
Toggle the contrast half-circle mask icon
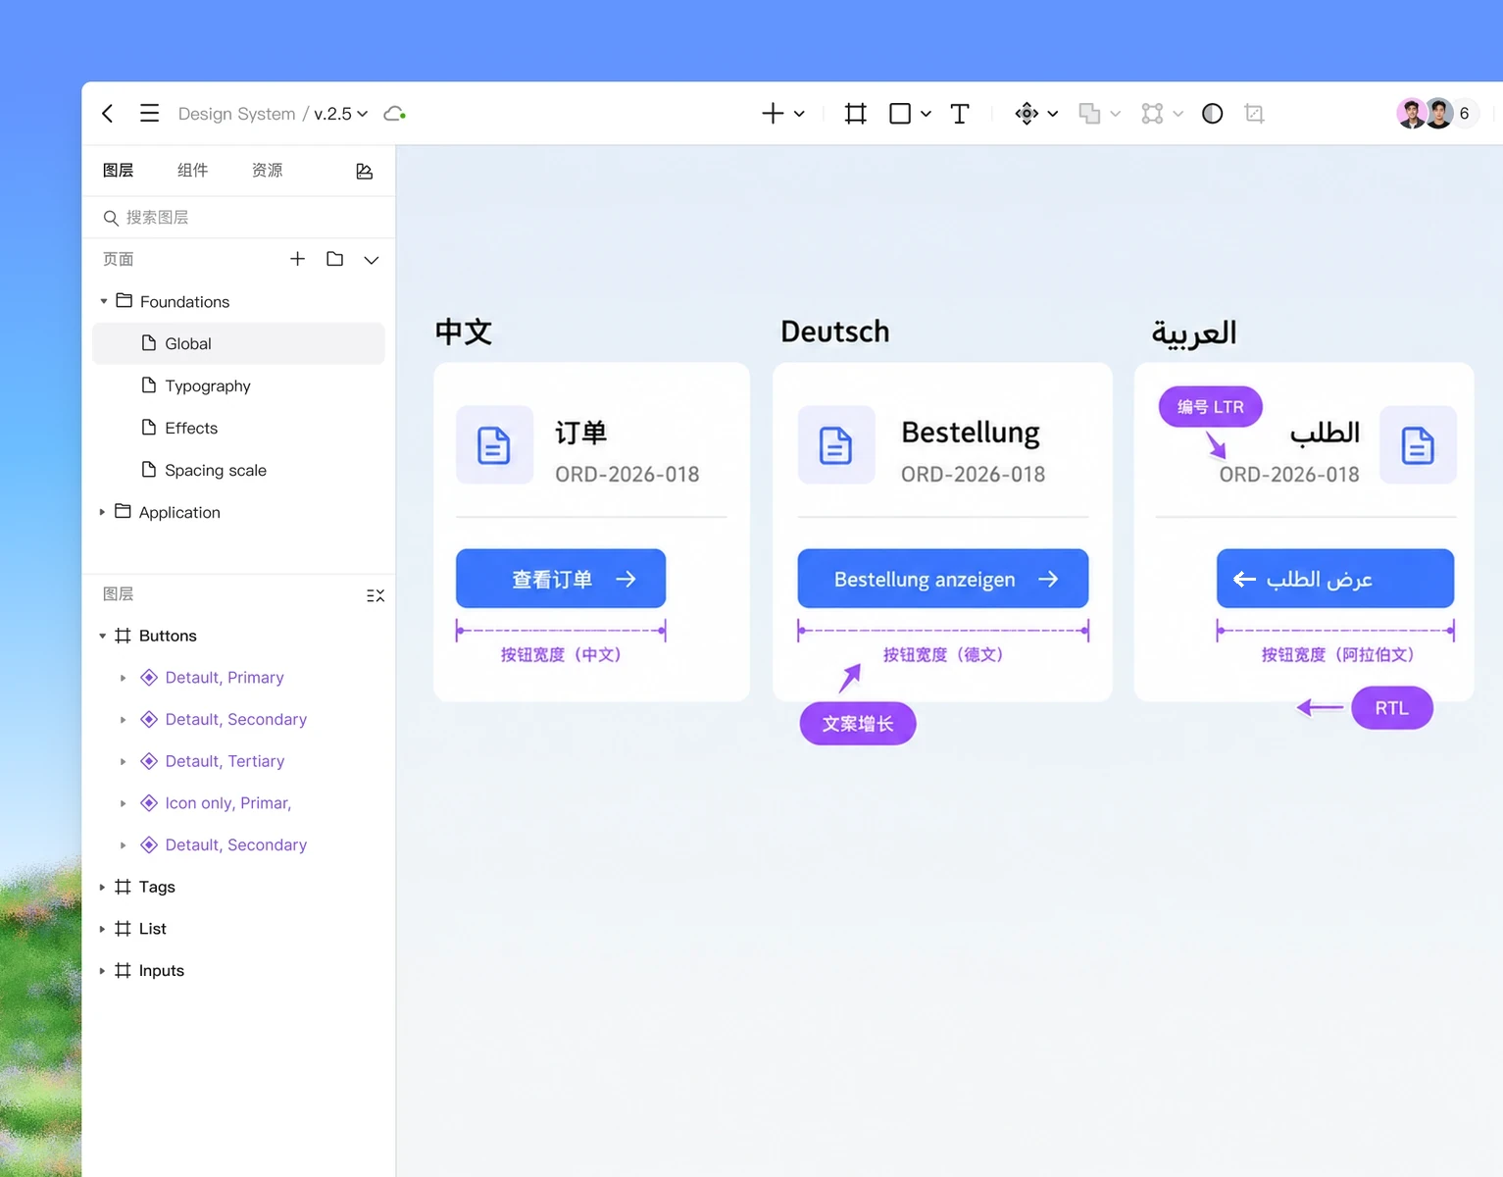(x=1213, y=114)
